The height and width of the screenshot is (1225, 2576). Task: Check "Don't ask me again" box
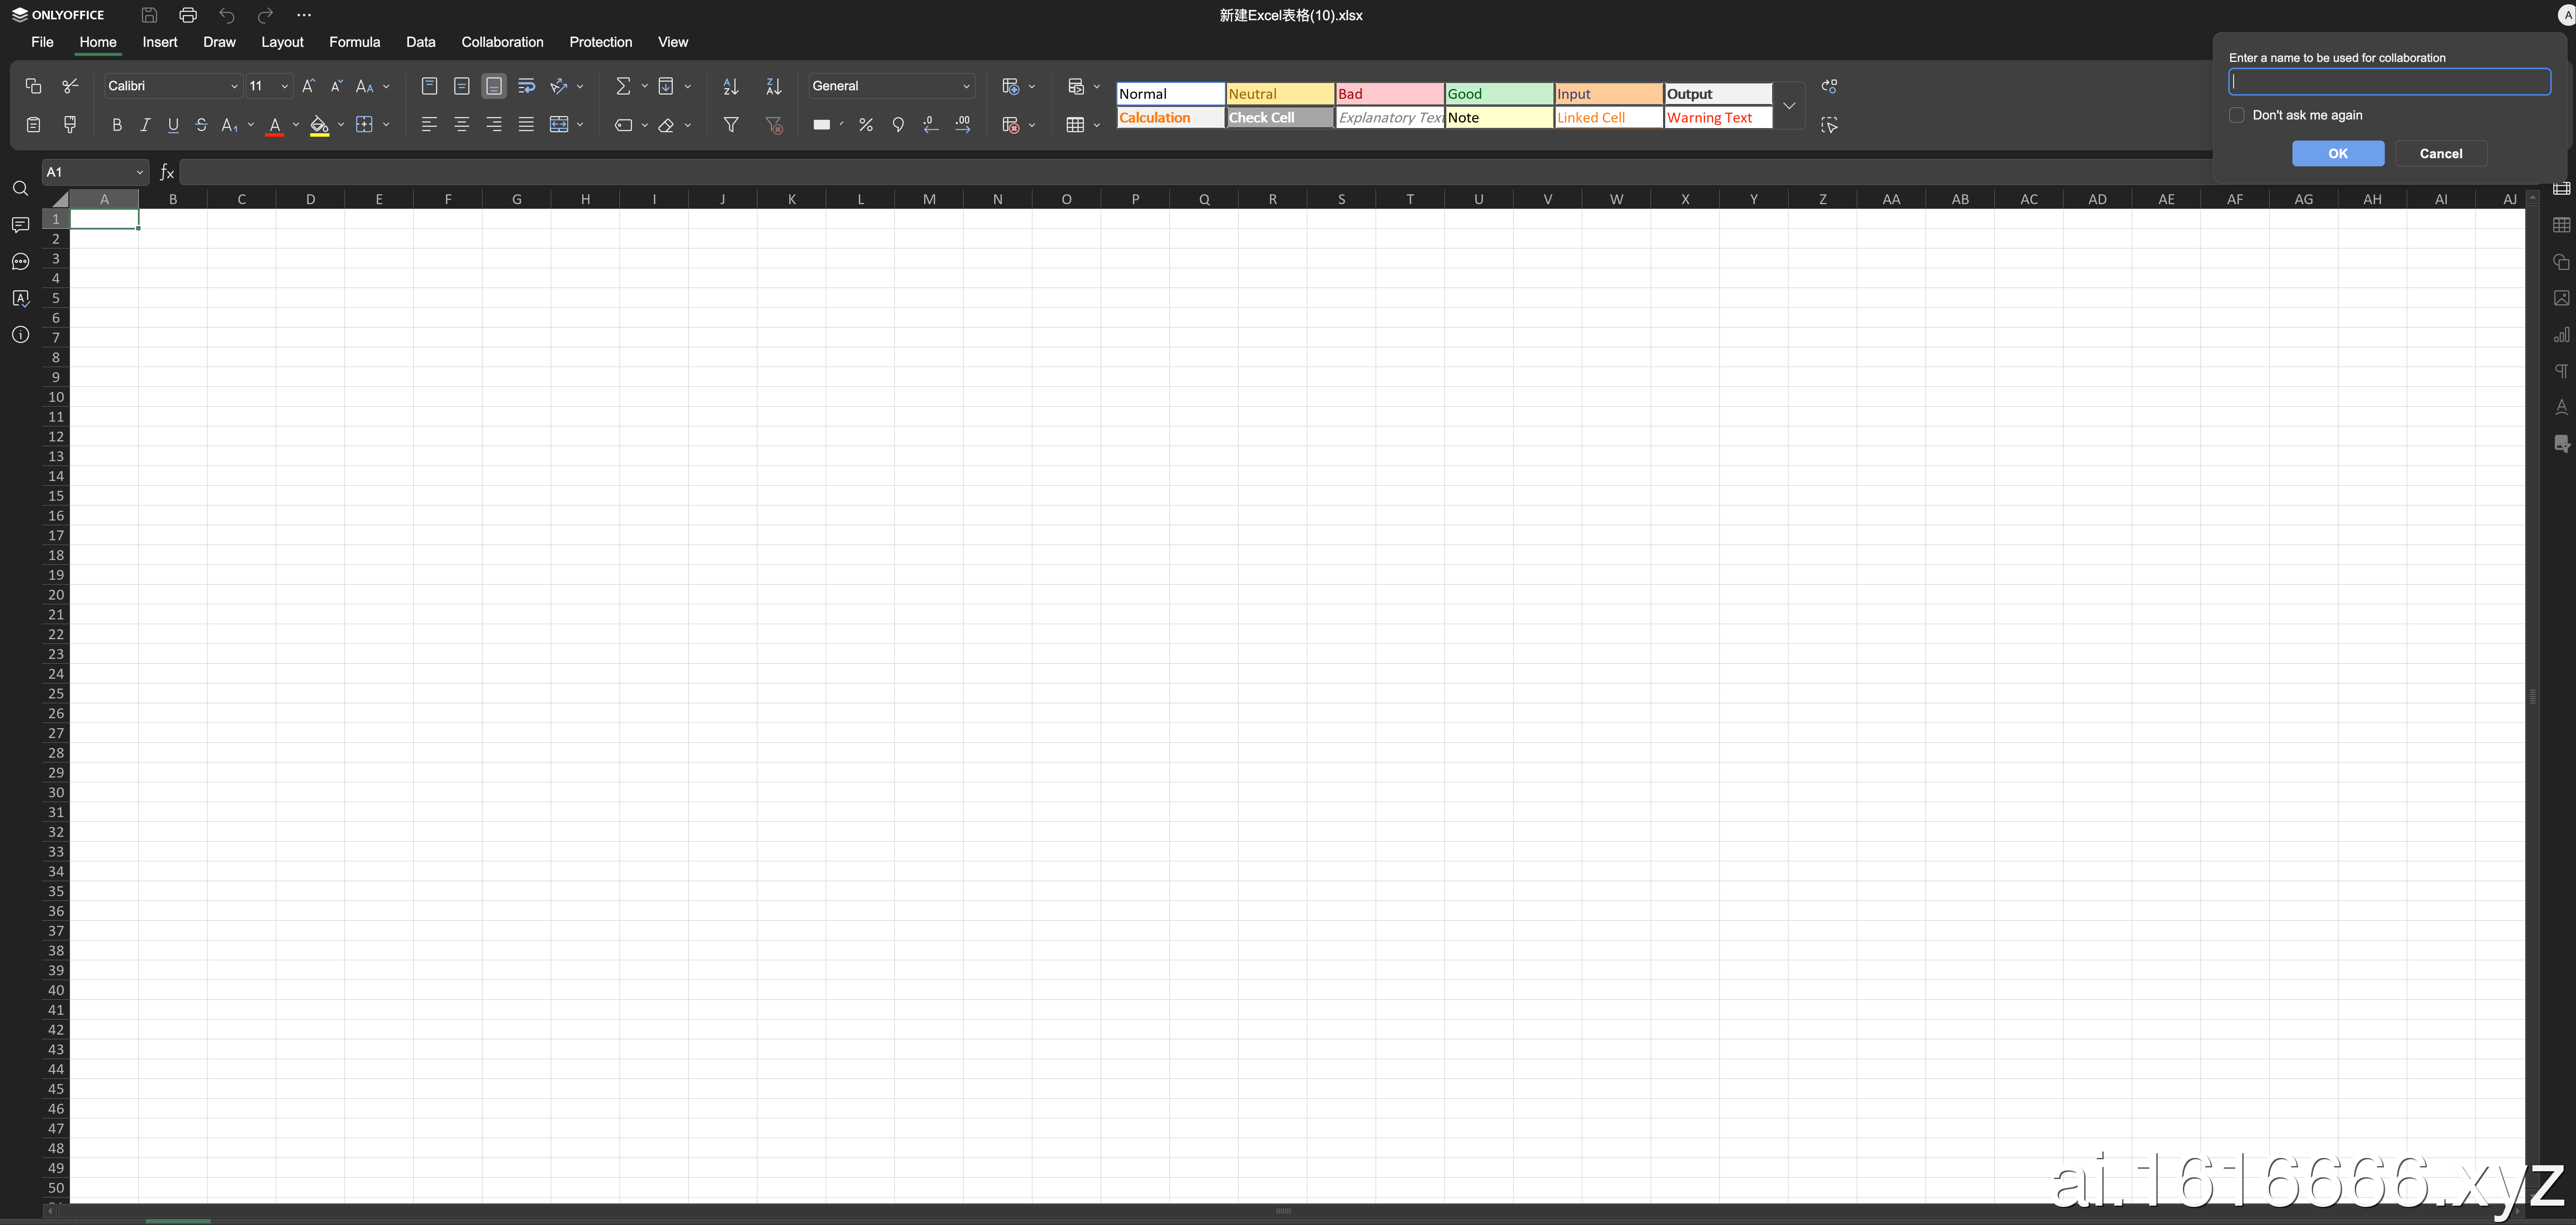[x=2237, y=115]
